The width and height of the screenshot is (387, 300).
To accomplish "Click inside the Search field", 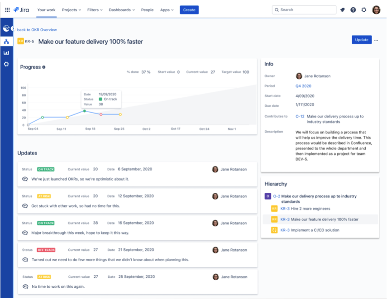I will pos(304,10).
